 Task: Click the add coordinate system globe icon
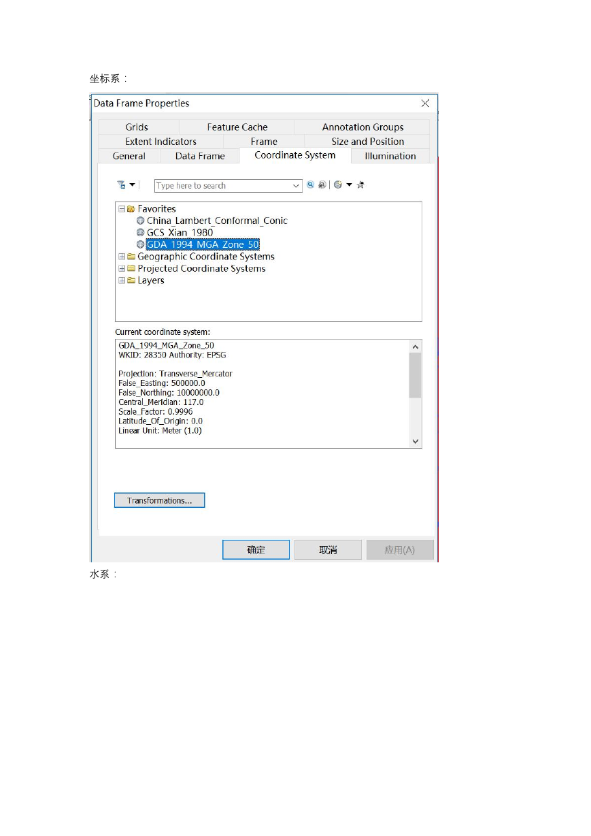(338, 185)
